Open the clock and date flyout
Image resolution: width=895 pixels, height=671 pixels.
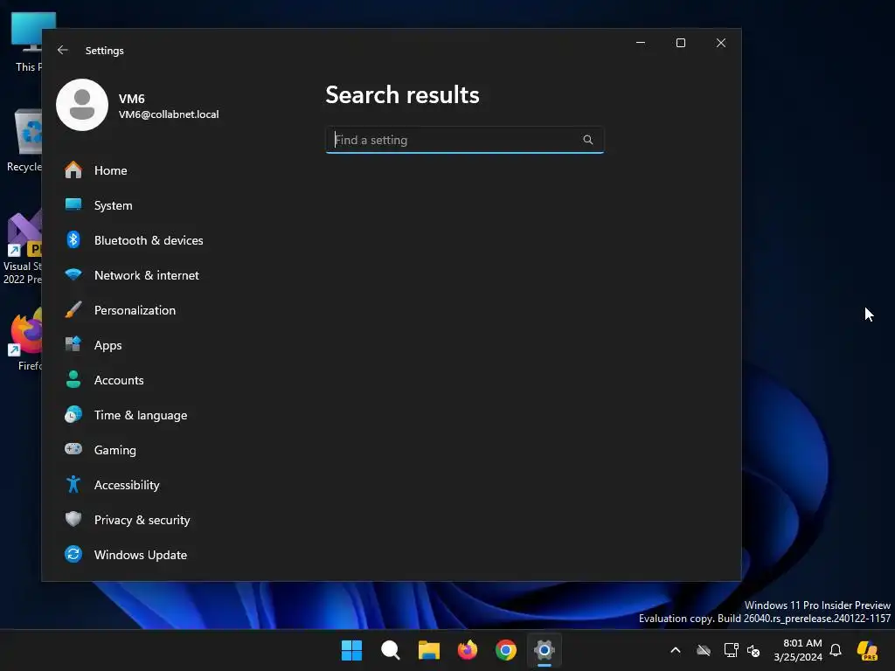(798, 650)
